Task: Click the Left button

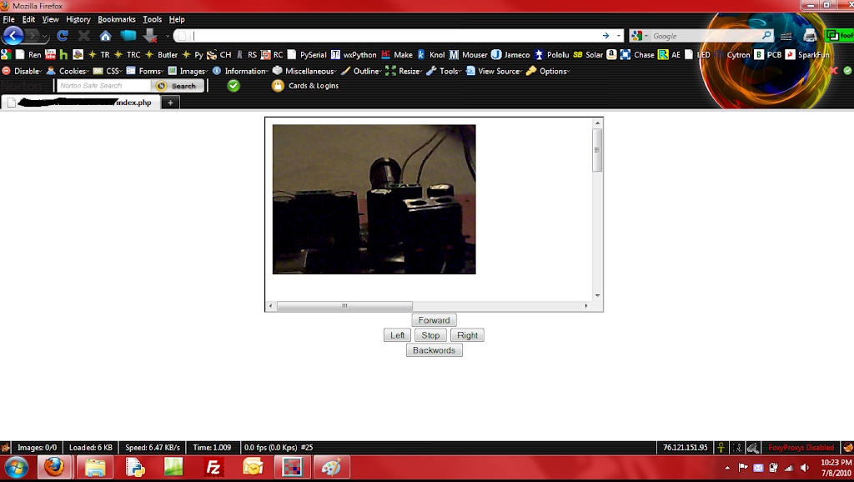Action: (x=397, y=335)
